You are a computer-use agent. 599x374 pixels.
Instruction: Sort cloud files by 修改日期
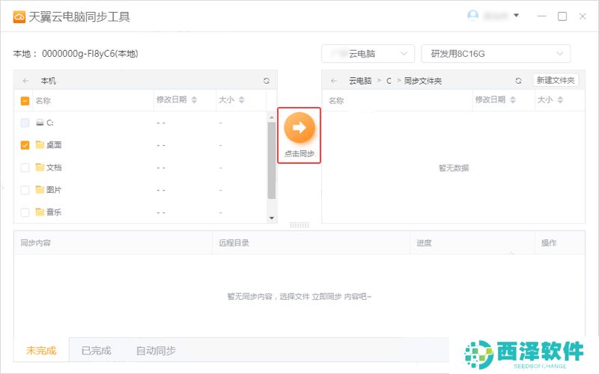[x=513, y=100]
